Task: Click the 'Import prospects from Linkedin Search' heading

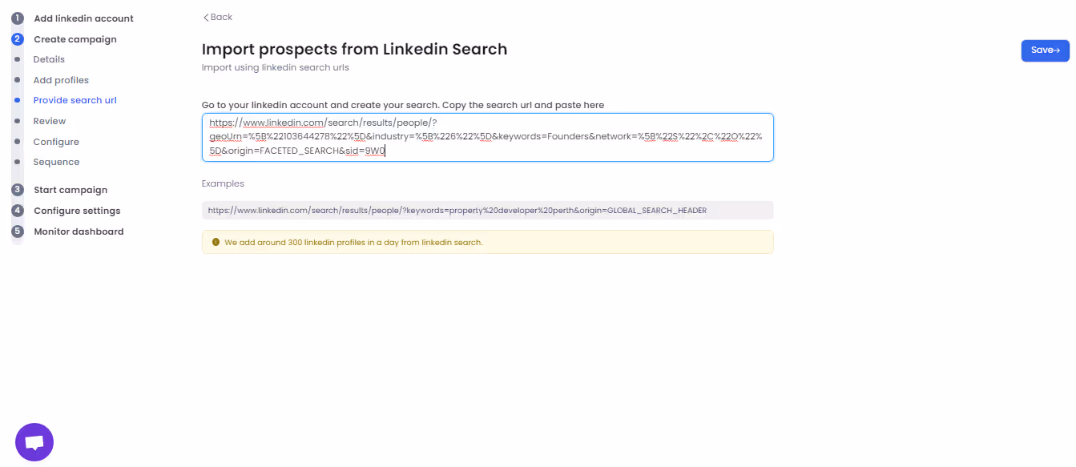Action: pos(354,49)
